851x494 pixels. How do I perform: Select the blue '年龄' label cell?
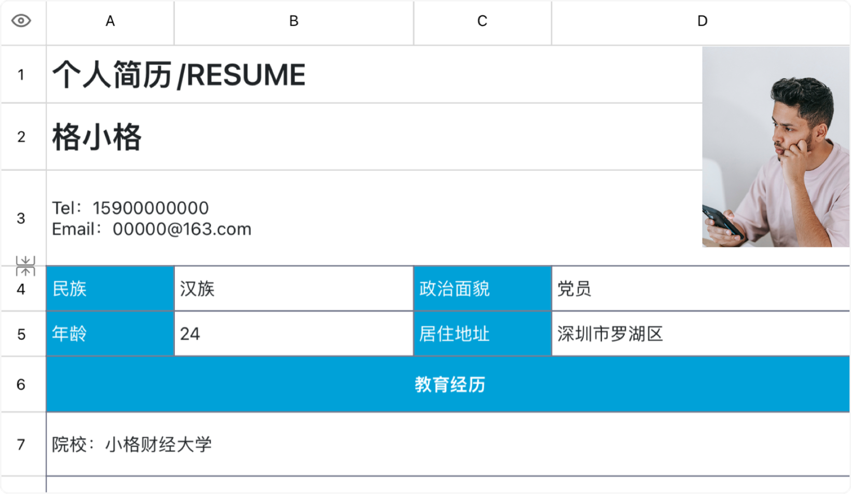pos(110,334)
